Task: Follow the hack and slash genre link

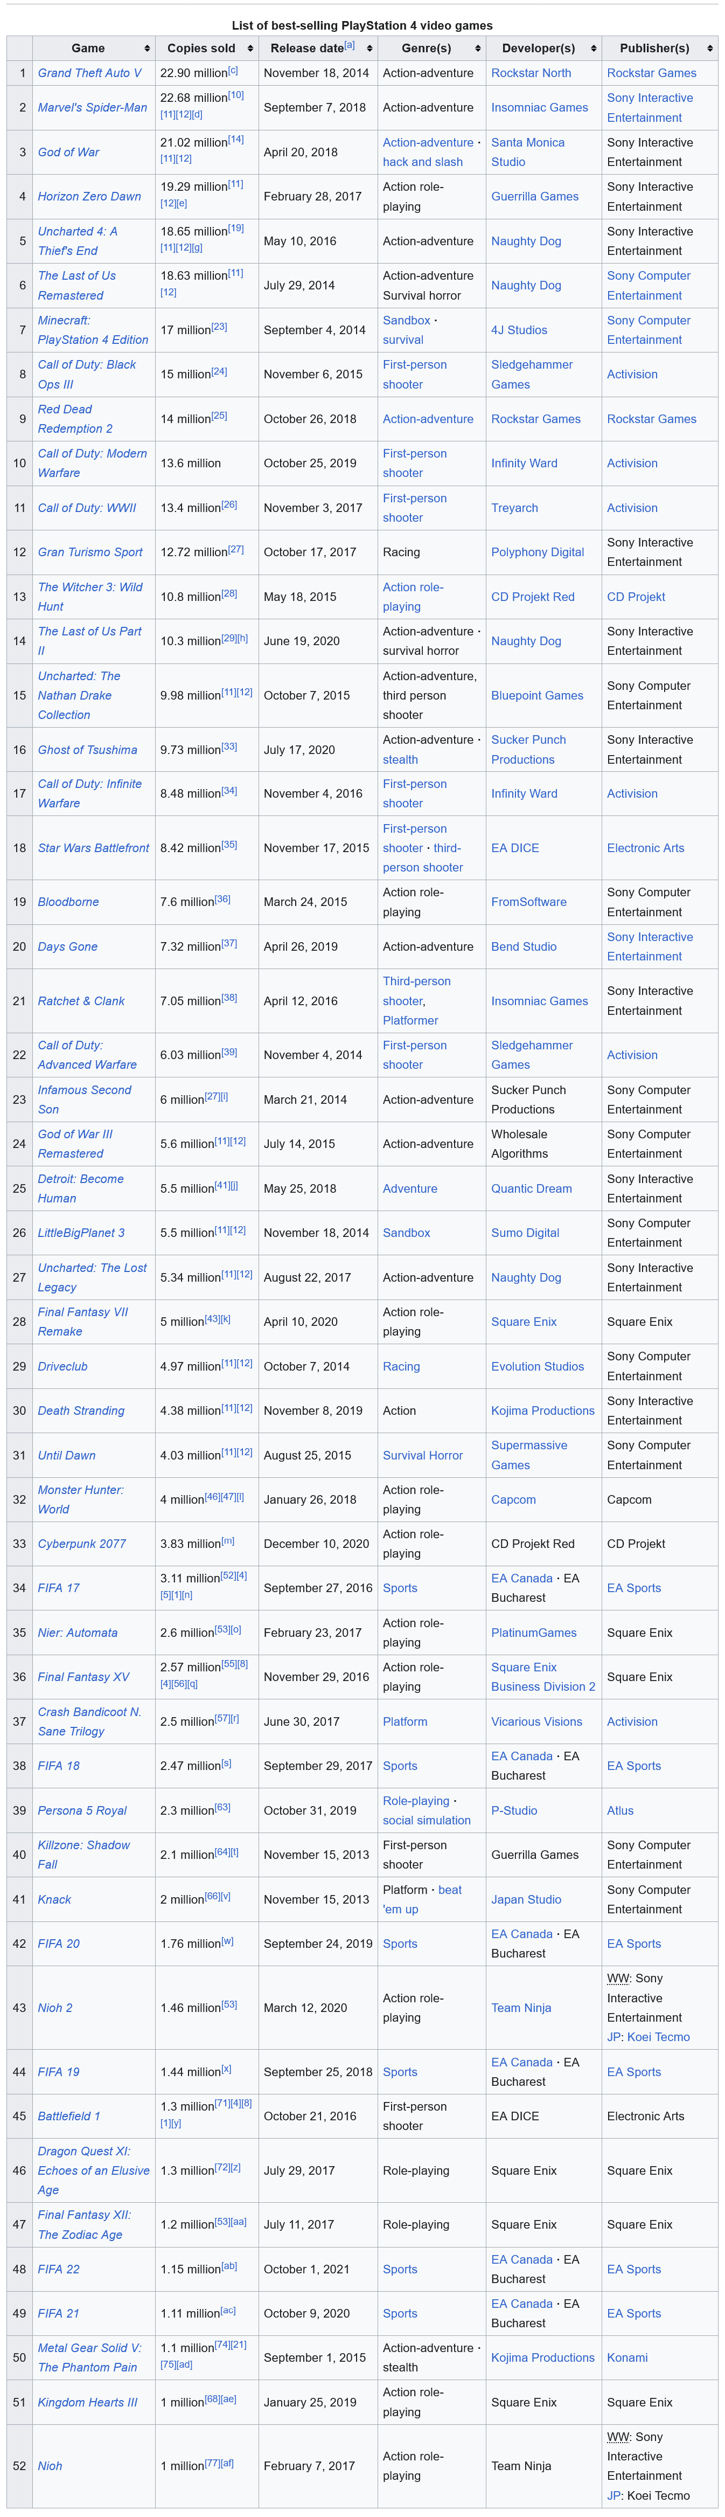Action: [x=423, y=162]
